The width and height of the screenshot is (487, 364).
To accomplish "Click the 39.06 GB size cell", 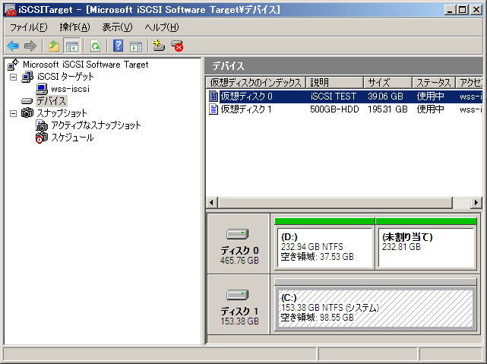I will (x=385, y=97).
